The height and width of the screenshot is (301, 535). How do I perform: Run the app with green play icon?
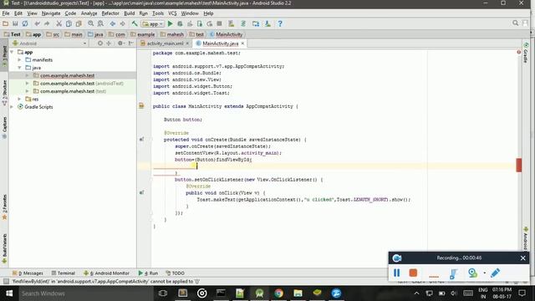click(x=171, y=24)
